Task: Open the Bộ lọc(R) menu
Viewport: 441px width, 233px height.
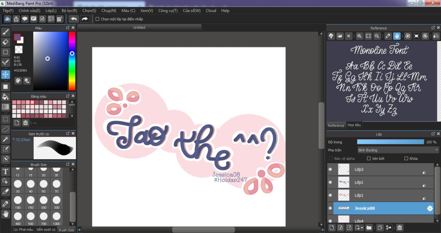Action: (69, 11)
